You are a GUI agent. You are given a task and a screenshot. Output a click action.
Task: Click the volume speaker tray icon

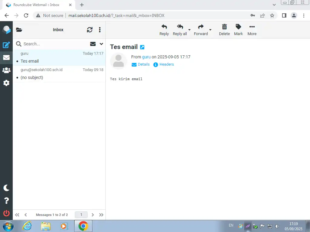tap(277, 226)
